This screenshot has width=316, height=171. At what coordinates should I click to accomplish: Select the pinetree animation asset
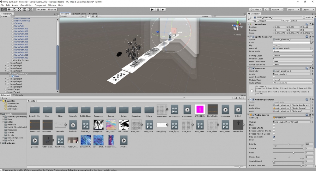click(35, 141)
